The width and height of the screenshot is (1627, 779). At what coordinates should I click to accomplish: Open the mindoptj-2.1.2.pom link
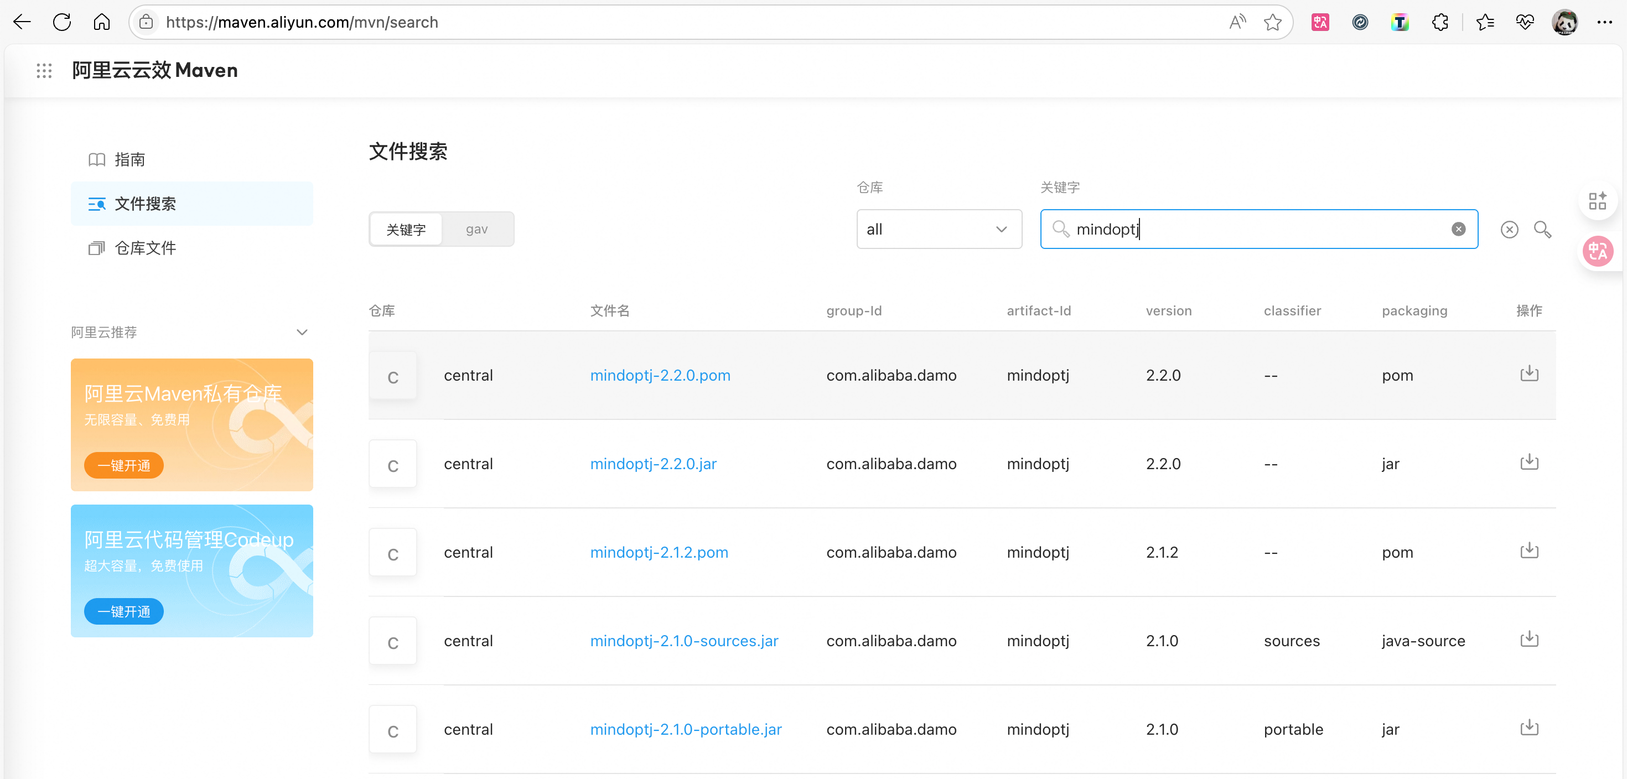click(659, 552)
